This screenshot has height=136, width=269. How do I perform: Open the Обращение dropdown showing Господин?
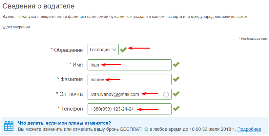coord(103,50)
